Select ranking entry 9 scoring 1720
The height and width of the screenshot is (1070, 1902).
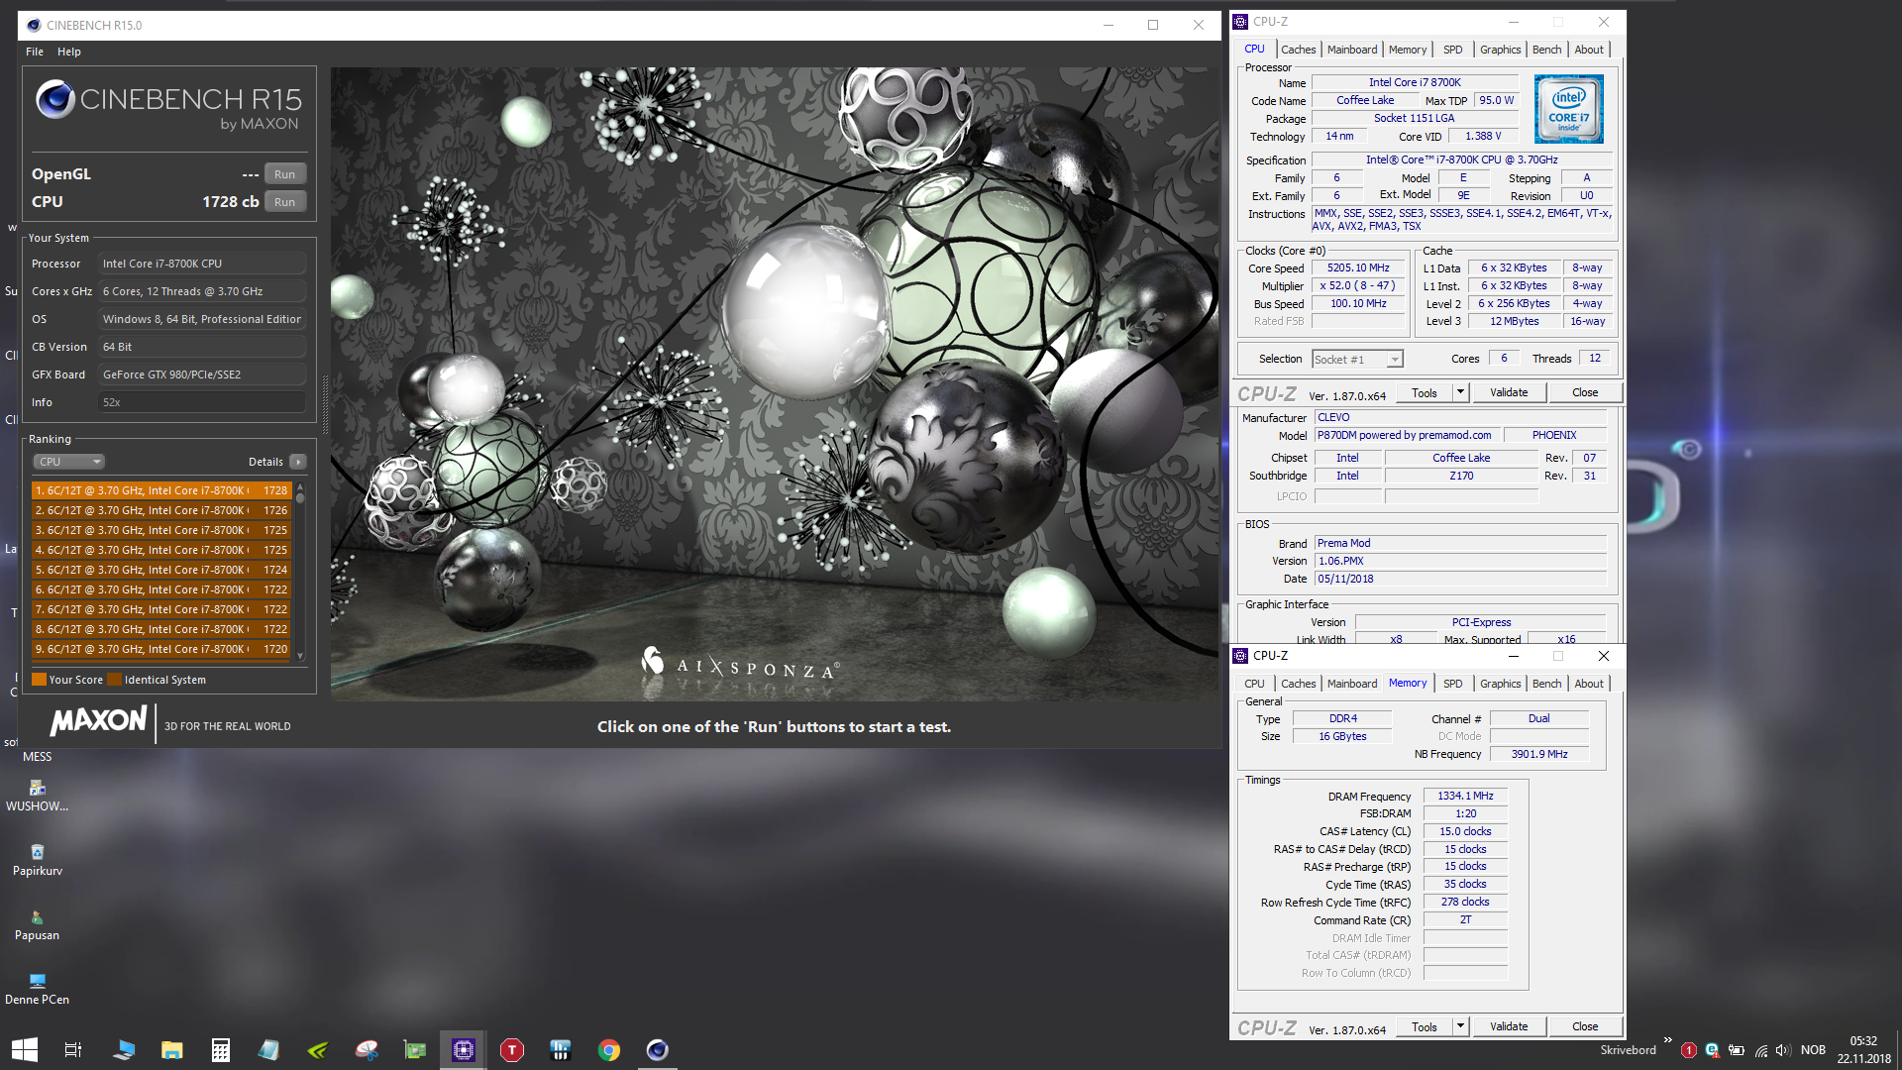coord(161,649)
